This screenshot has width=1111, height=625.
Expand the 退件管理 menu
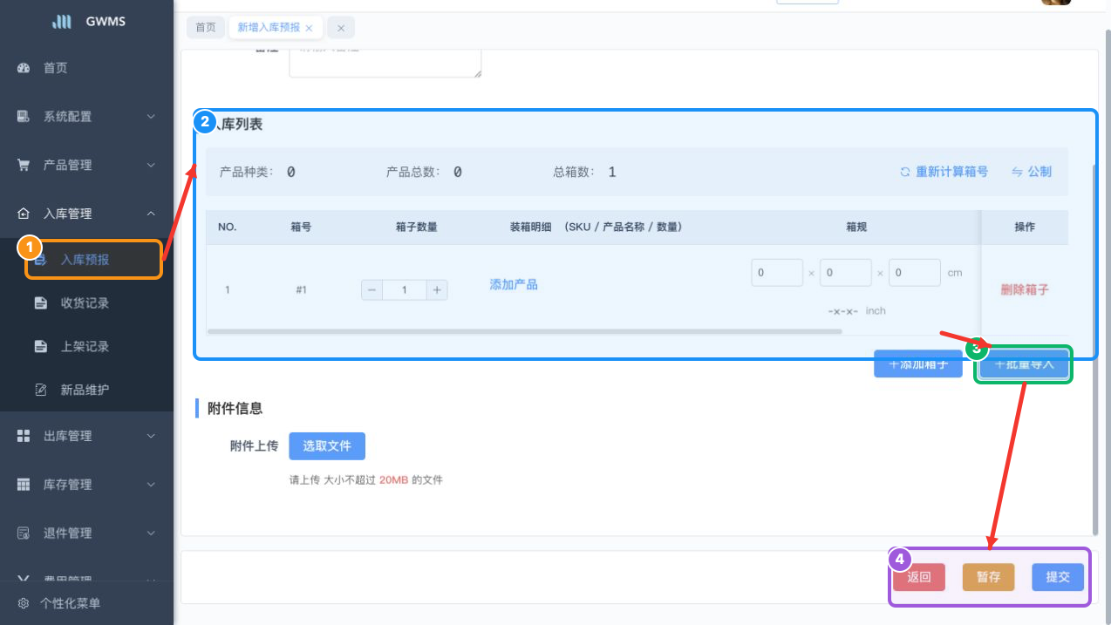click(151, 533)
